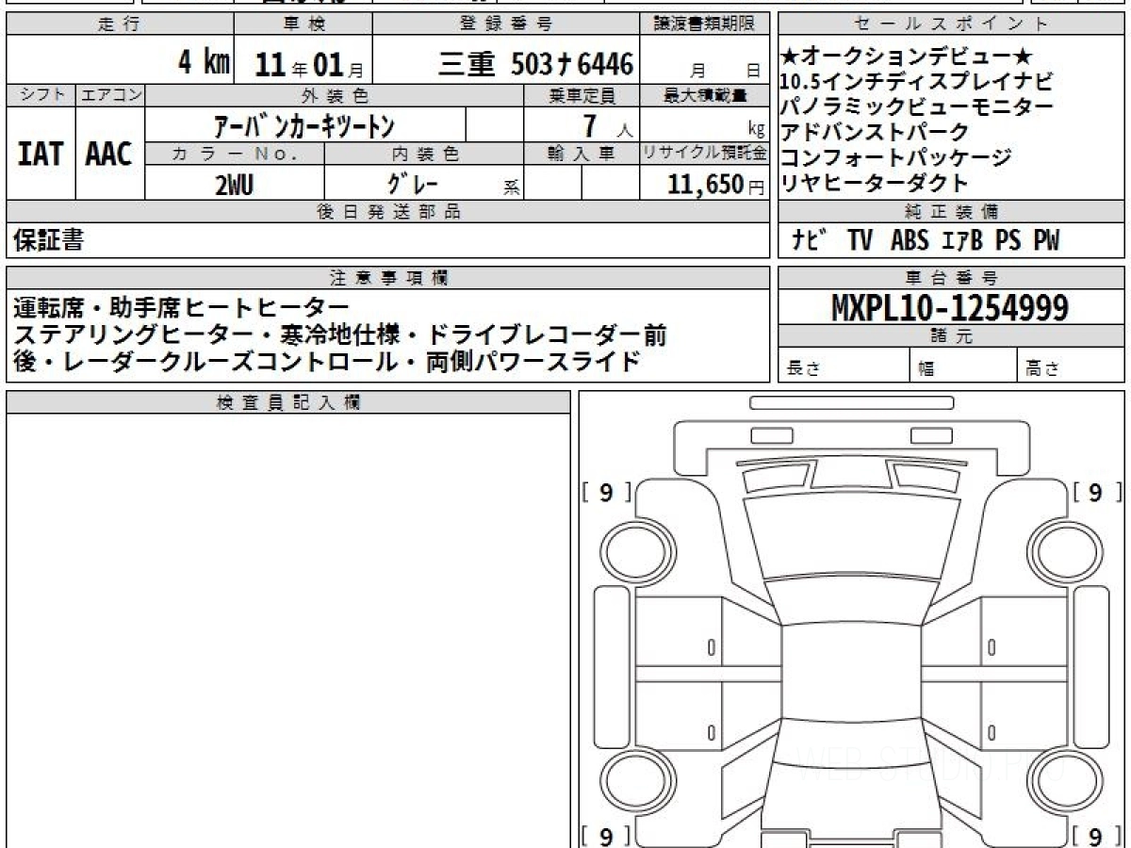Select the 車台番号 header
The height and width of the screenshot is (848, 1131).
pyautogui.click(x=951, y=278)
